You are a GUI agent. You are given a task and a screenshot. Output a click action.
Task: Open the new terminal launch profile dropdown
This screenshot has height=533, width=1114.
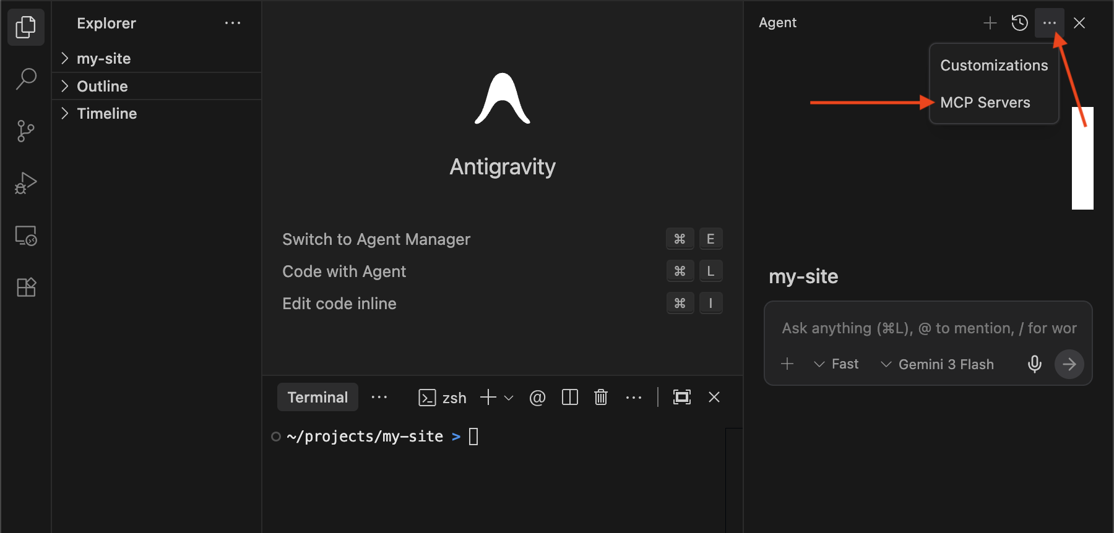pyautogui.click(x=509, y=398)
